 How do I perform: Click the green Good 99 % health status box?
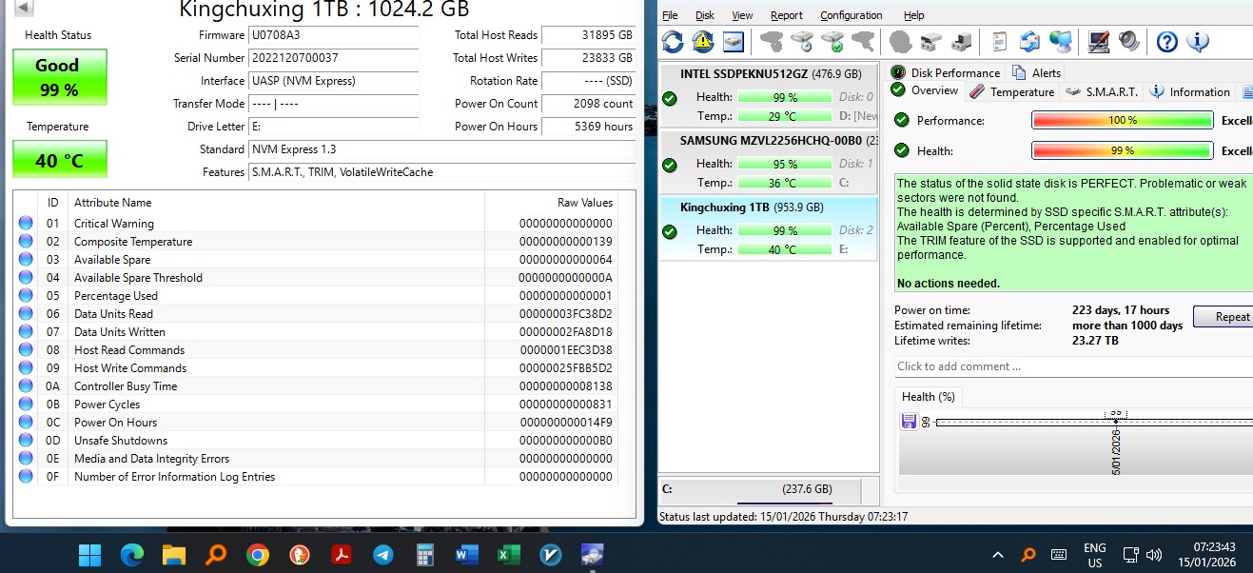point(59,78)
